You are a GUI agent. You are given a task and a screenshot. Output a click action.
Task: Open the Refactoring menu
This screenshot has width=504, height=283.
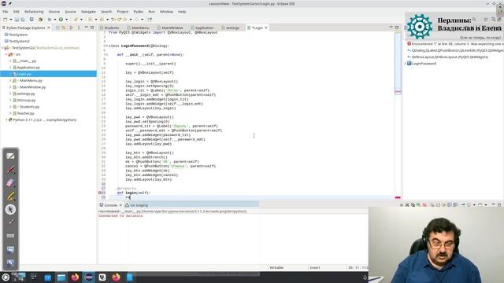coord(34,12)
